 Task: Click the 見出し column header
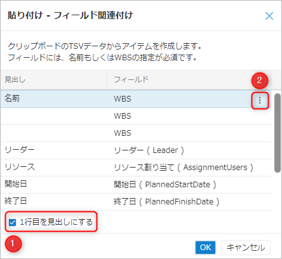[54, 79]
